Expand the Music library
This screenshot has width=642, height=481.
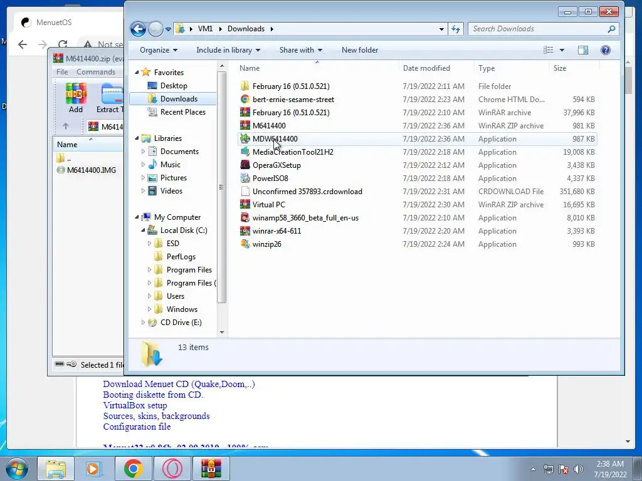(143, 165)
